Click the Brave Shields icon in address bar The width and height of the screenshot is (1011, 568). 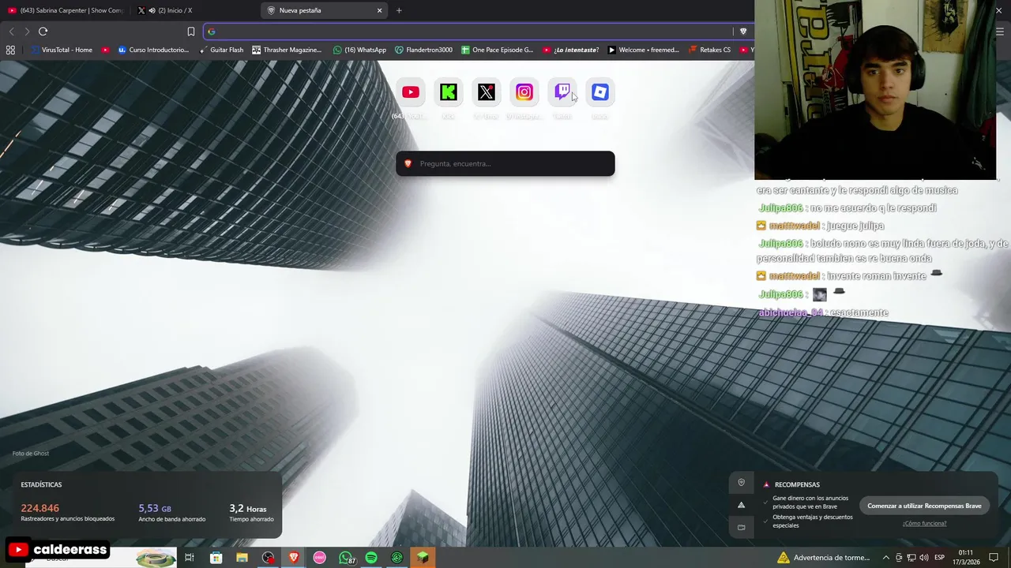pos(743,32)
